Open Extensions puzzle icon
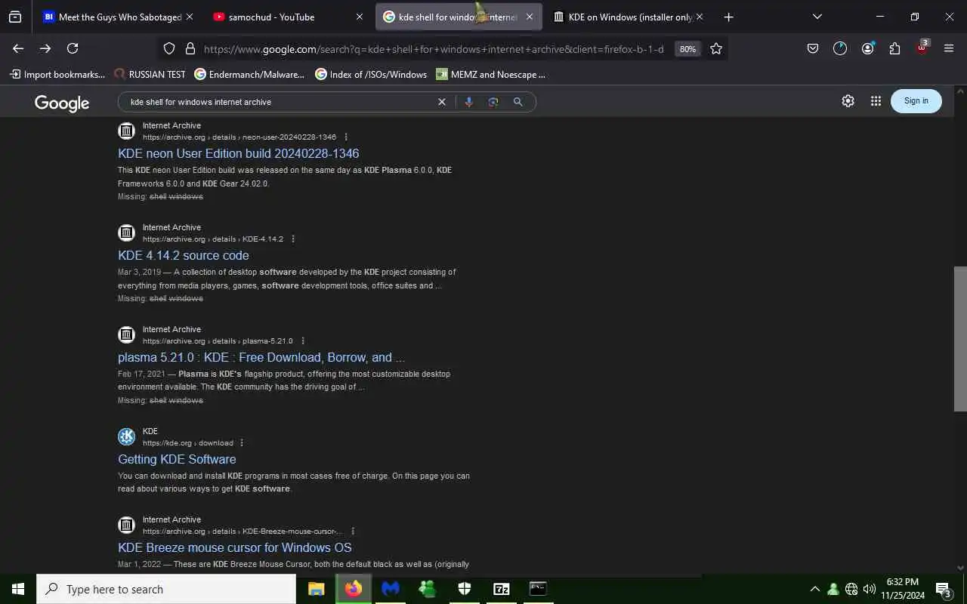 [x=894, y=48]
